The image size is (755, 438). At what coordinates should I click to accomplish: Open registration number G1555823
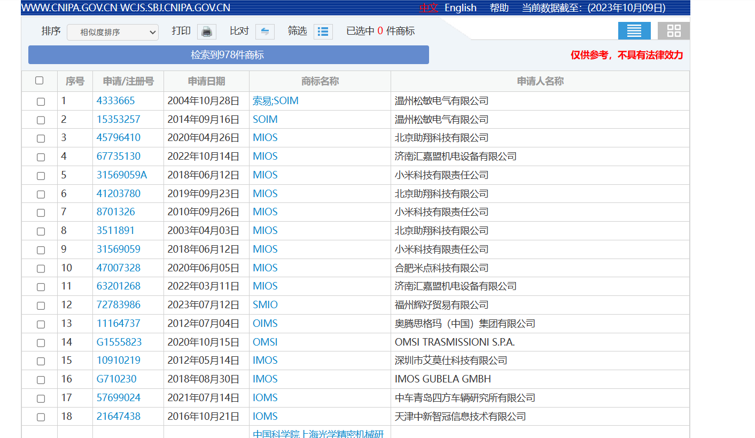click(119, 342)
